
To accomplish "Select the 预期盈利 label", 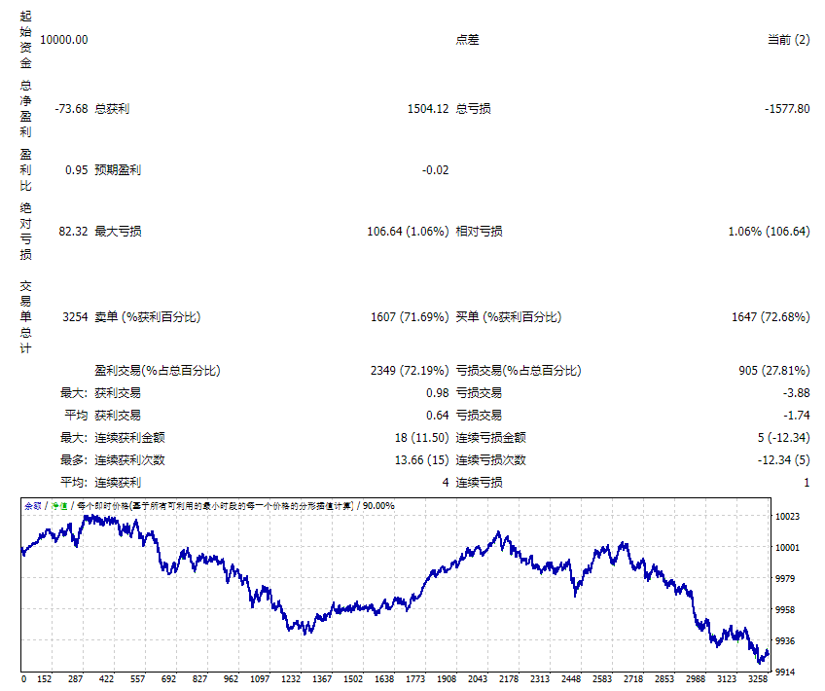I will click(118, 170).
